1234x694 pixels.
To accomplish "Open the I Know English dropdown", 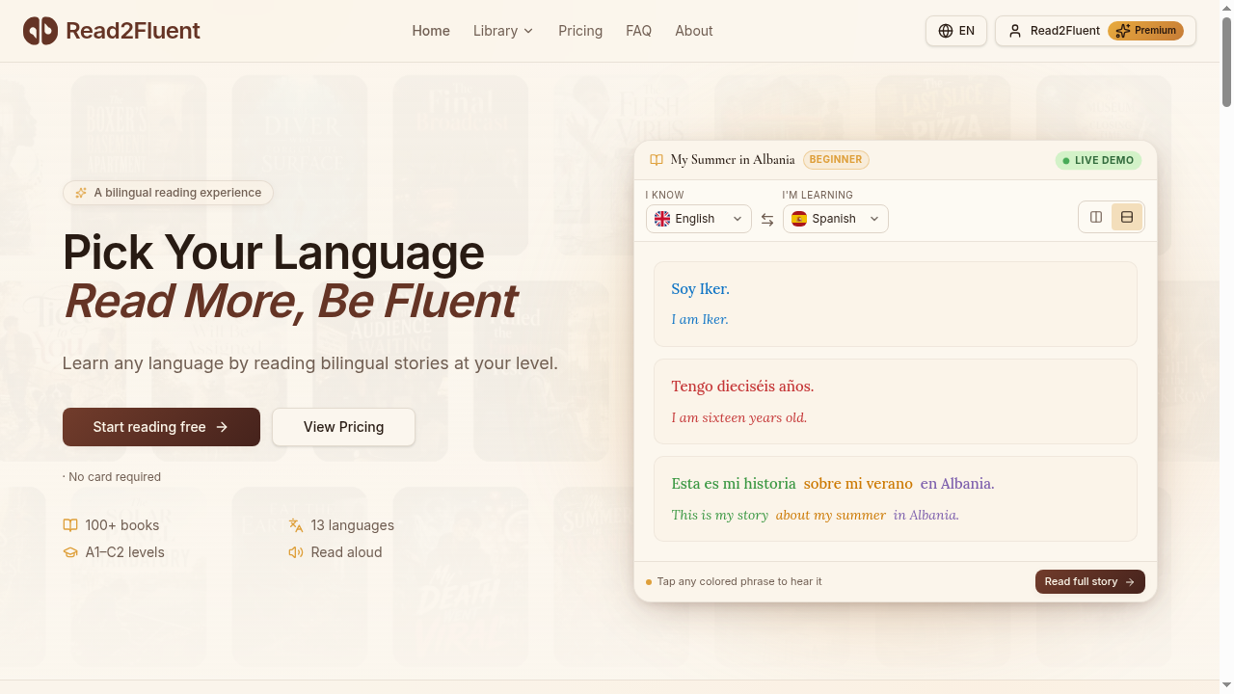I will coord(699,219).
